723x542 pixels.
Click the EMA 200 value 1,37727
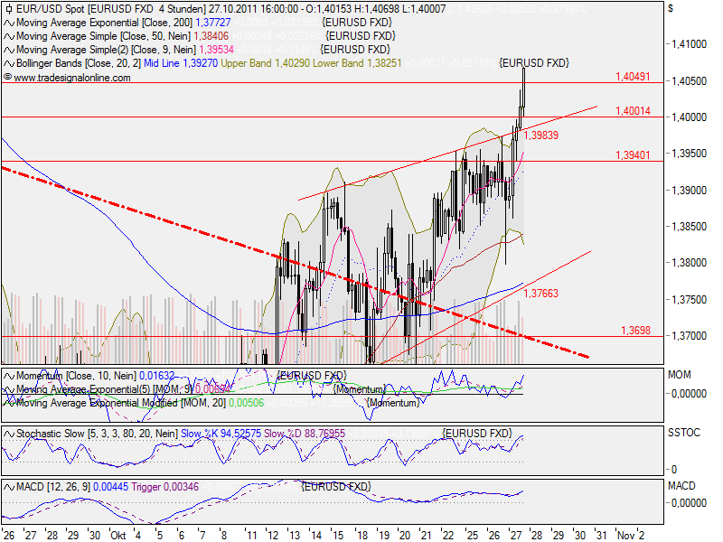(213, 23)
